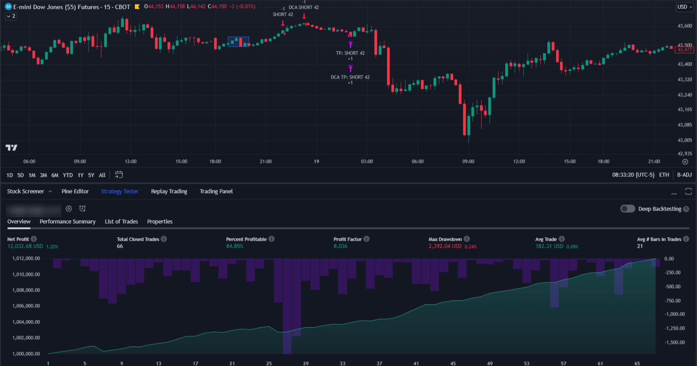Click the current price label 43,477
Image resolution: width=697 pixels, height=366 pixels.
685,49
